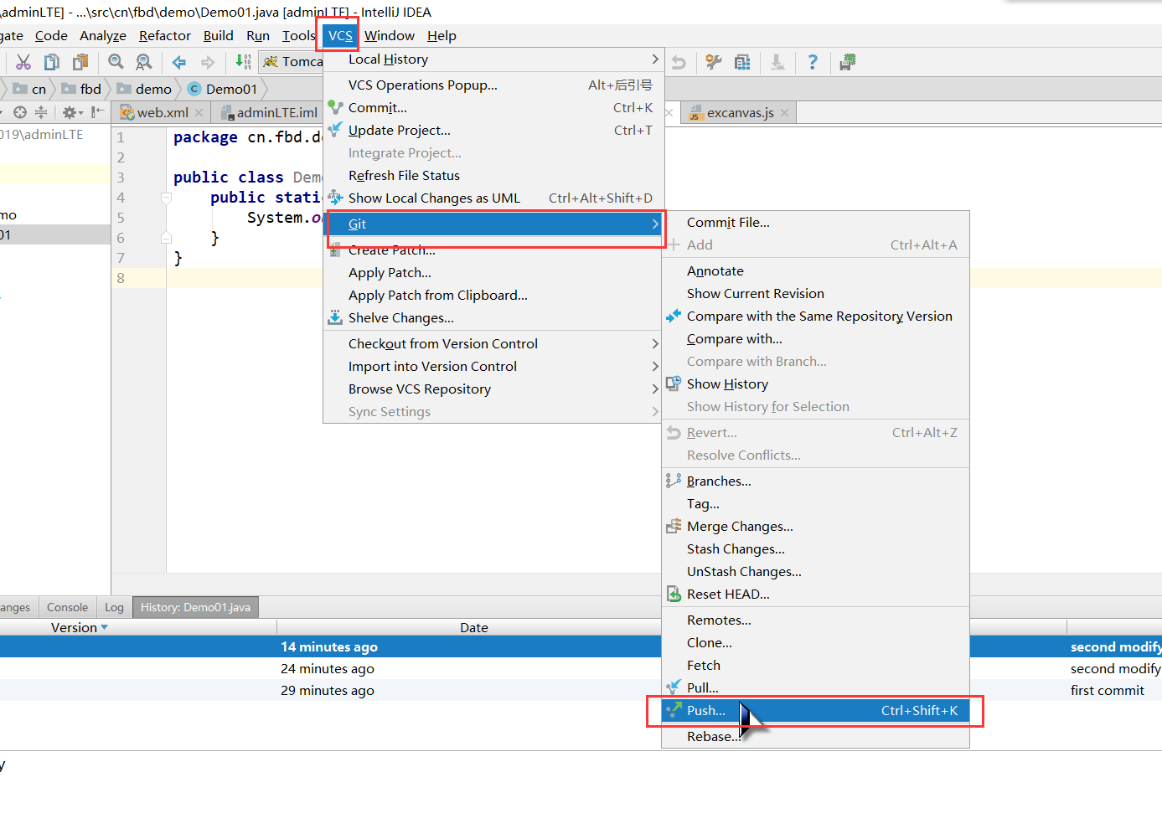This screenshot has width=1162, height=834.
Task: Select the first commit row in history
Action: [327, 690]
